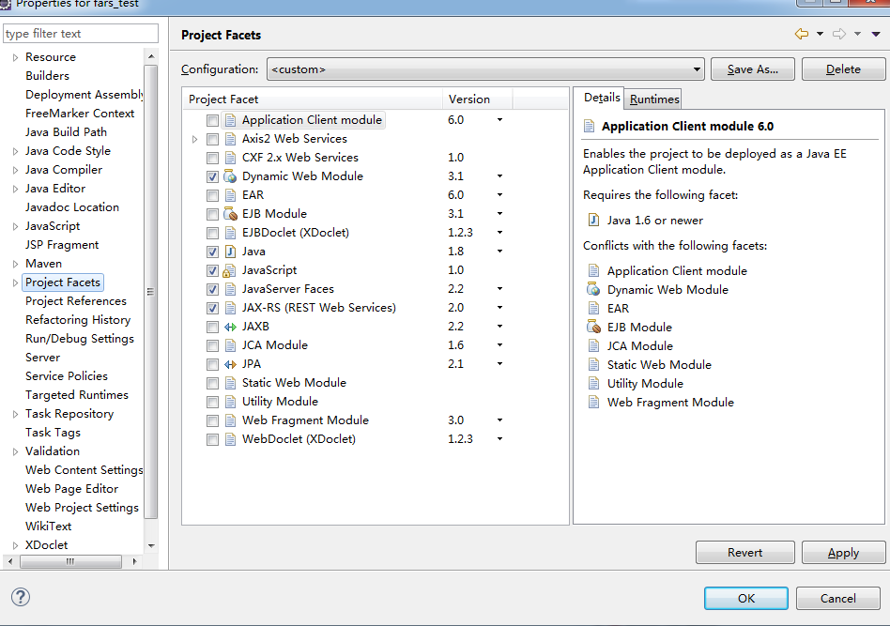
Task: Uncheck the Java facet checkbox
Action: [x=212, y=252]
